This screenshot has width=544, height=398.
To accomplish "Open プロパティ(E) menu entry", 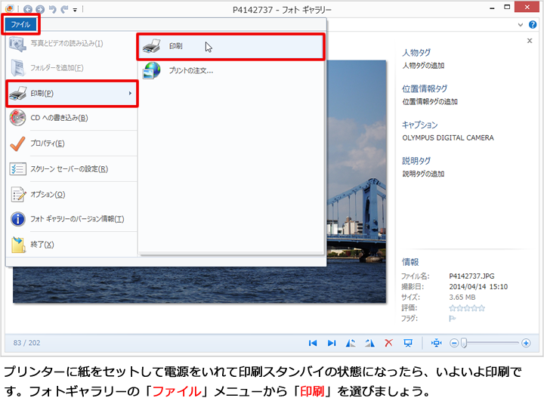I will pyautogui.click(x=73, y=143).
